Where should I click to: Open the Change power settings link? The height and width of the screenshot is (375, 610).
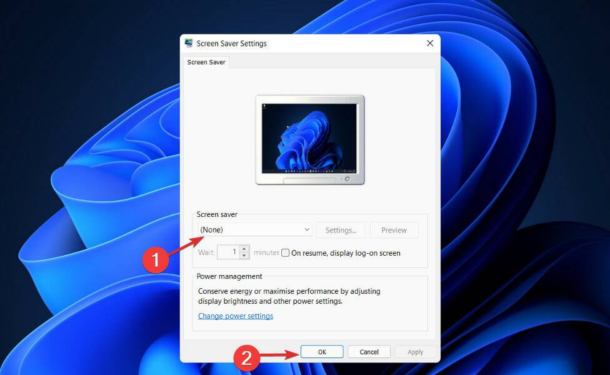coord(236,316)
